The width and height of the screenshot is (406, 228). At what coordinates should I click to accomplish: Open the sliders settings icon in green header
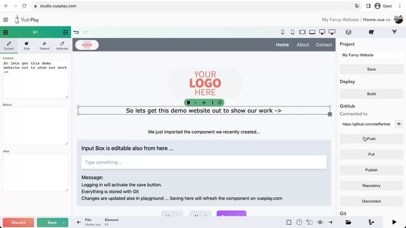(65, 32)
